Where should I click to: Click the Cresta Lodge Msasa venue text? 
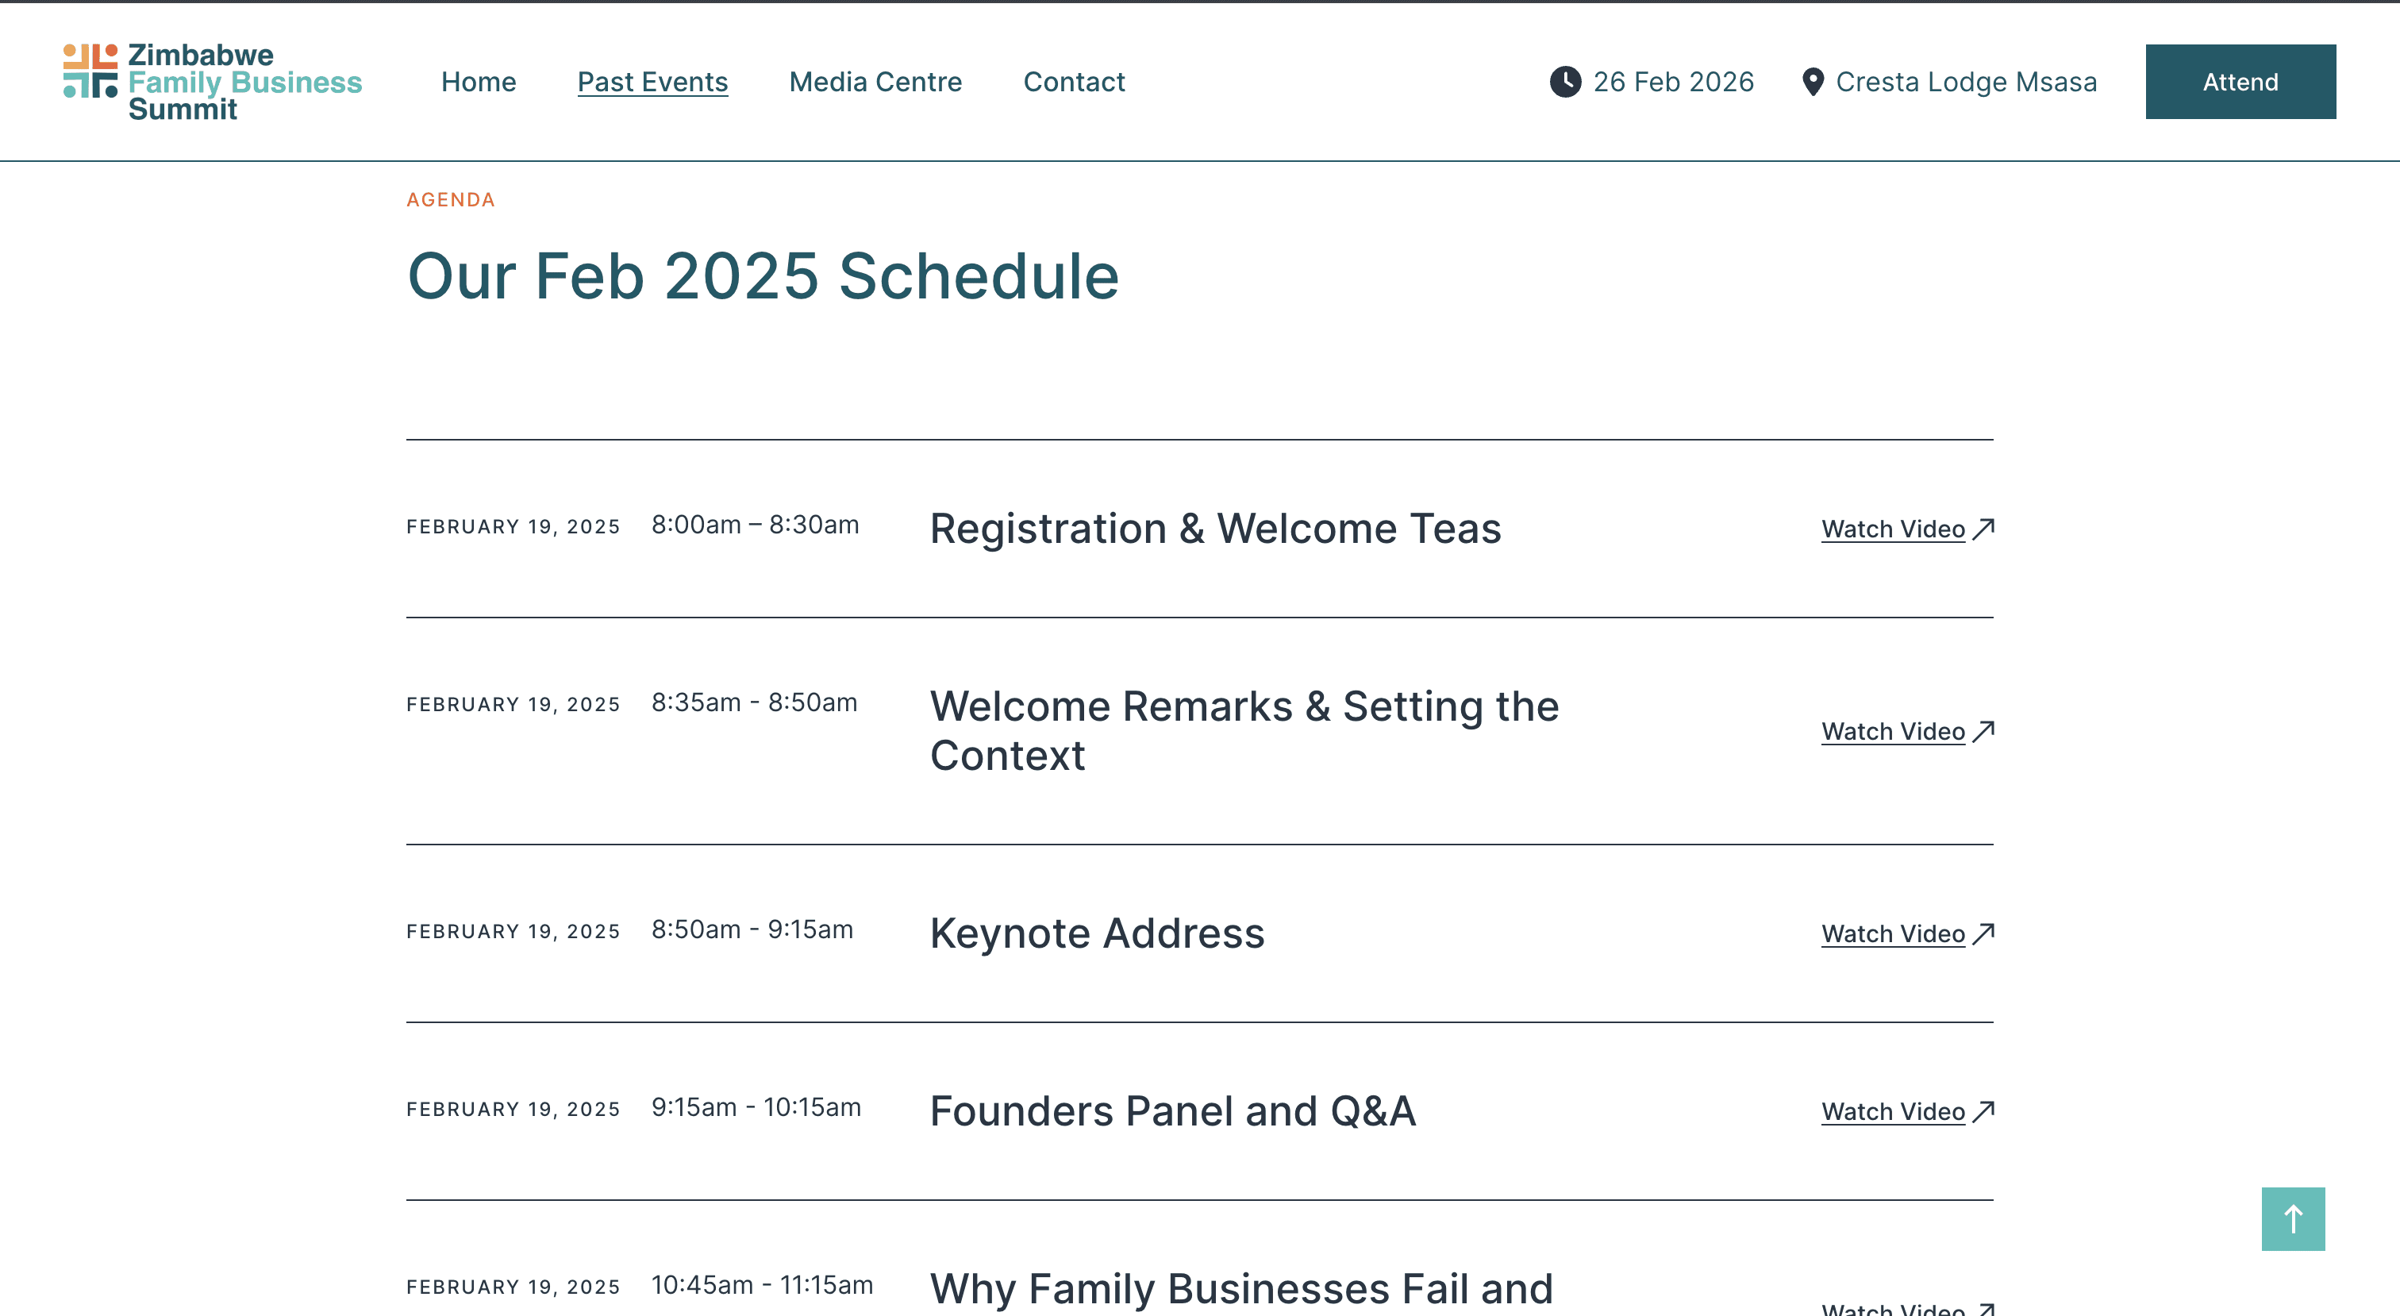click(1966, 82)
